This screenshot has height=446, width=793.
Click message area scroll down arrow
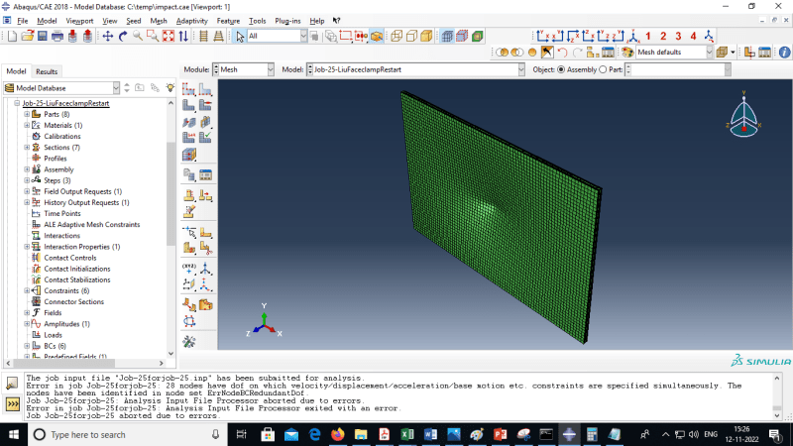777,415
